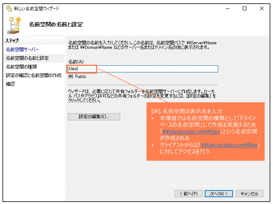Maximize the 新しい名前空間ウィザード window
273x204 pixels.
245,9
